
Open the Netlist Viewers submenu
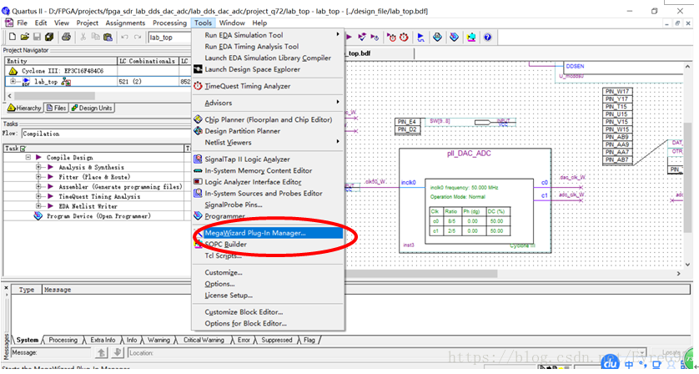[268, 143]
